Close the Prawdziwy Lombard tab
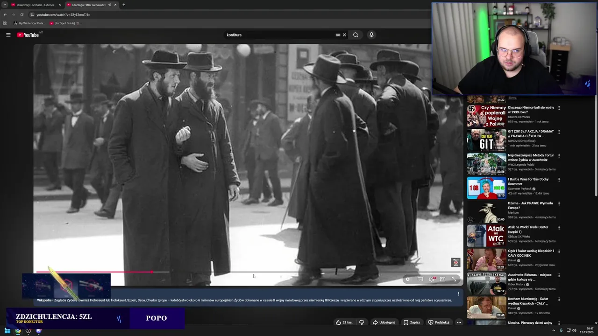The height and width of the screenshot is (336, 598). pyautogui.click(x=60, y=5)
